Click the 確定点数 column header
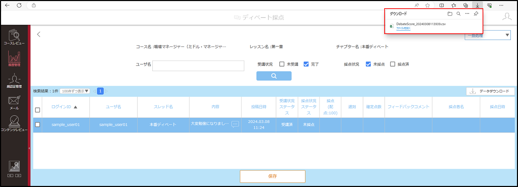 [374, 107]
